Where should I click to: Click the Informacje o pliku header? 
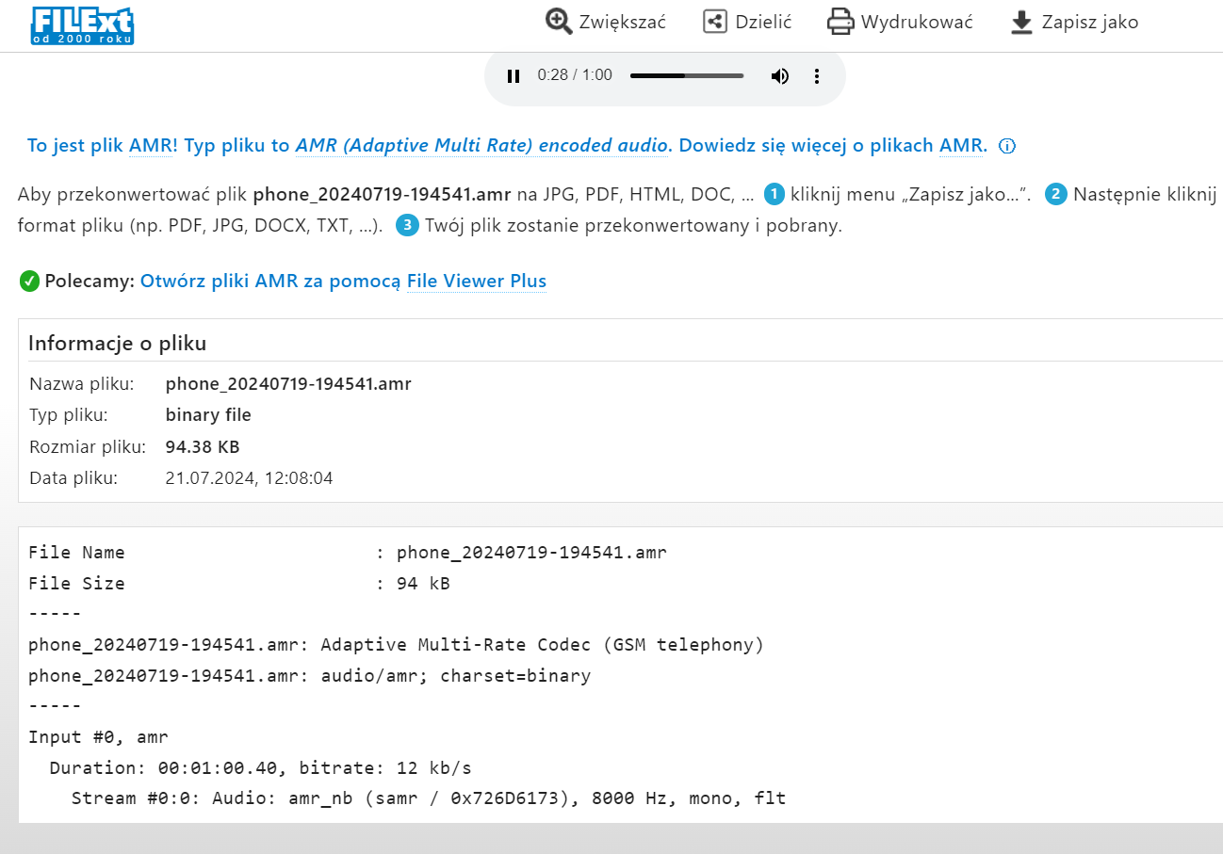coord(117,343)
